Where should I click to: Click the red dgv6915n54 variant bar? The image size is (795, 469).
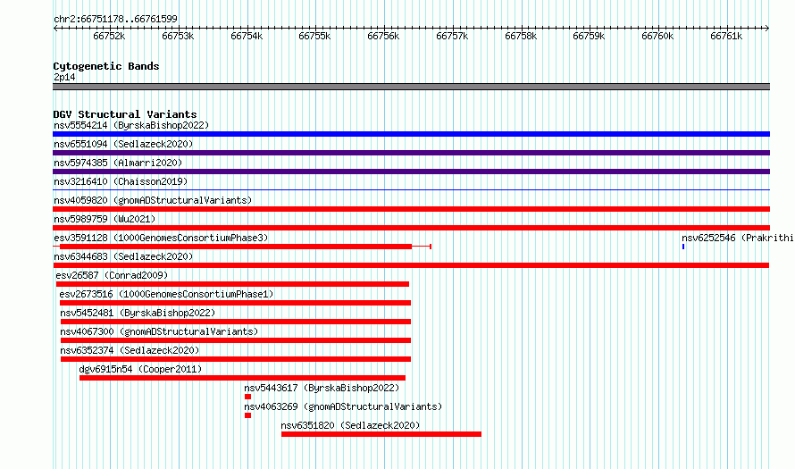[x=242, y=378]
